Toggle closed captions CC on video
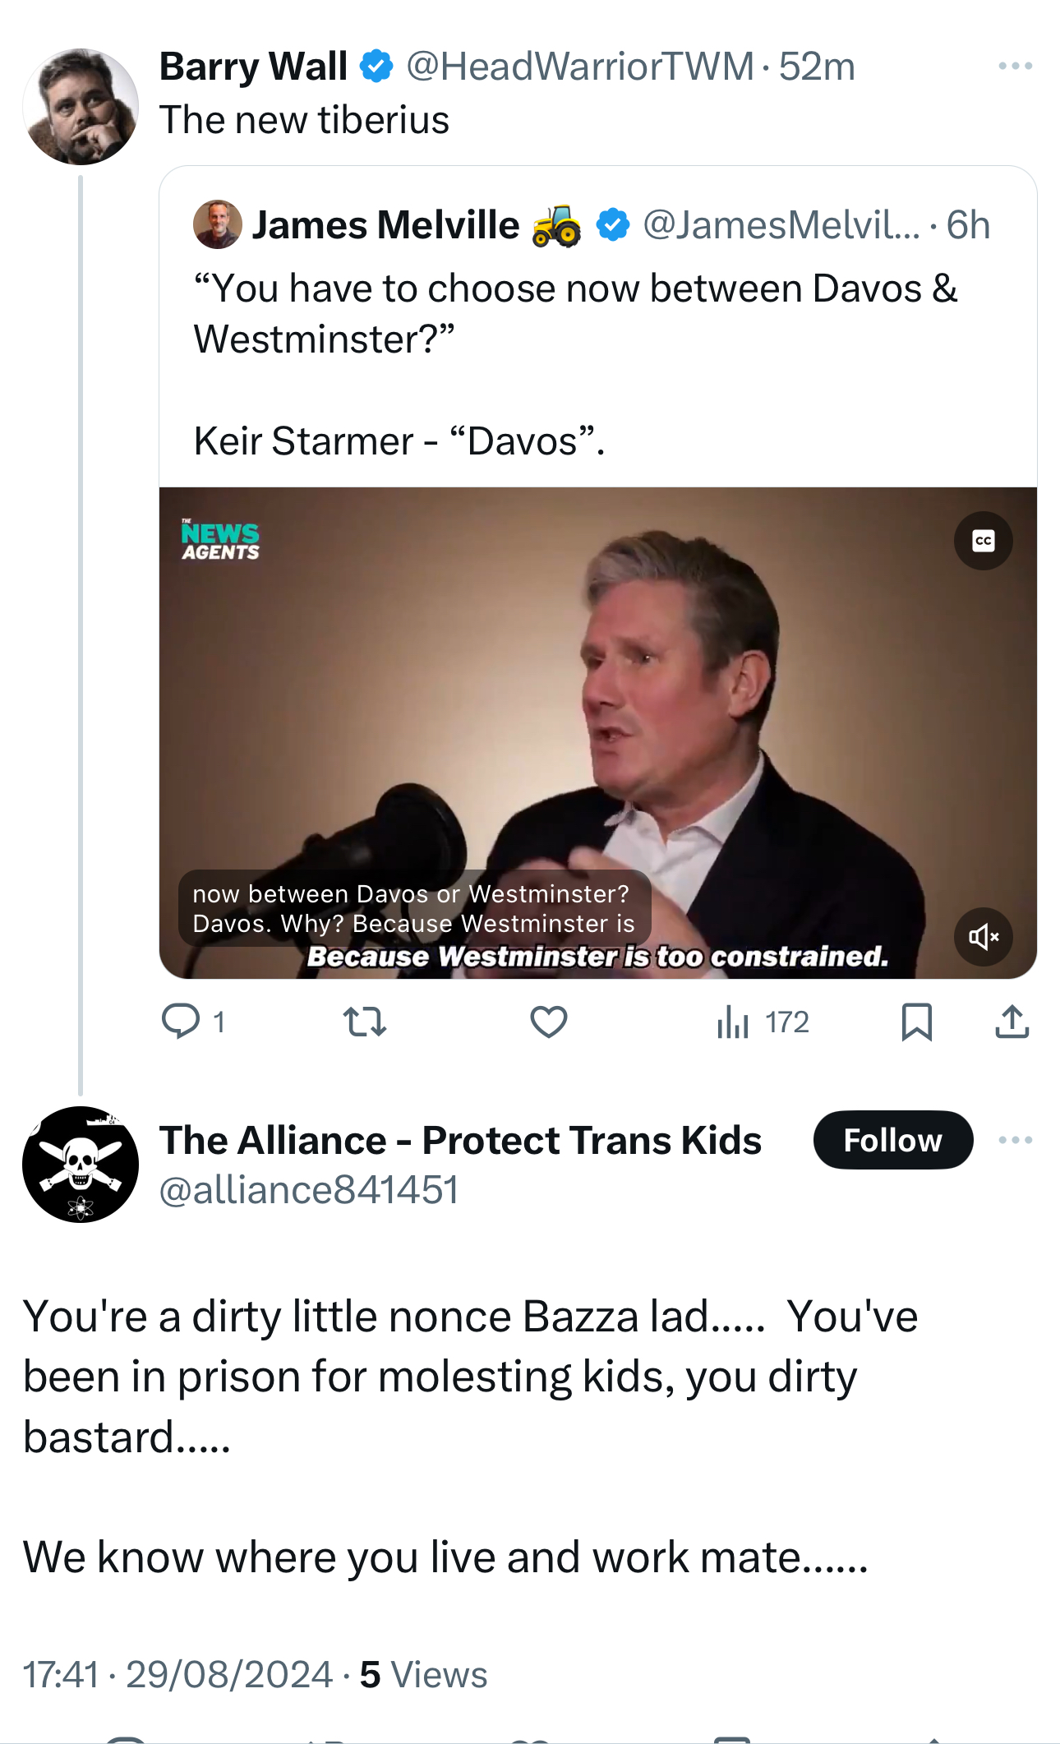 coord(983,541)
